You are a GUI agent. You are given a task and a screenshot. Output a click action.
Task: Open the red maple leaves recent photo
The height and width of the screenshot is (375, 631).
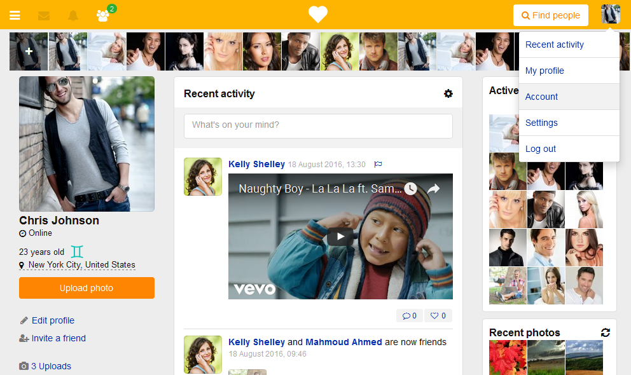[508, 358]
